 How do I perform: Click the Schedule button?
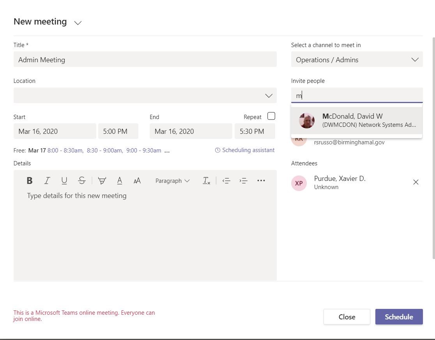click(399, 317)
